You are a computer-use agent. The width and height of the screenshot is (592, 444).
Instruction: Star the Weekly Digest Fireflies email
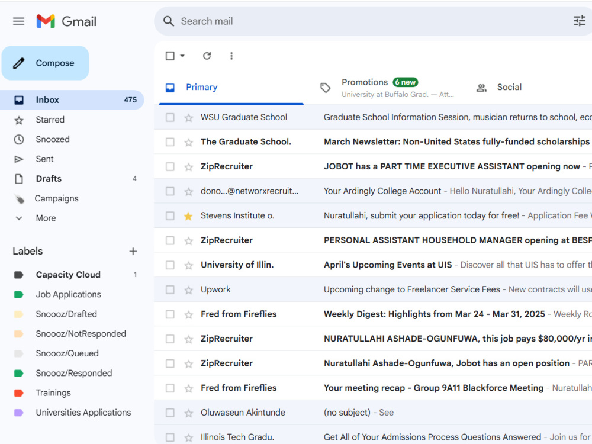point(188,314)
